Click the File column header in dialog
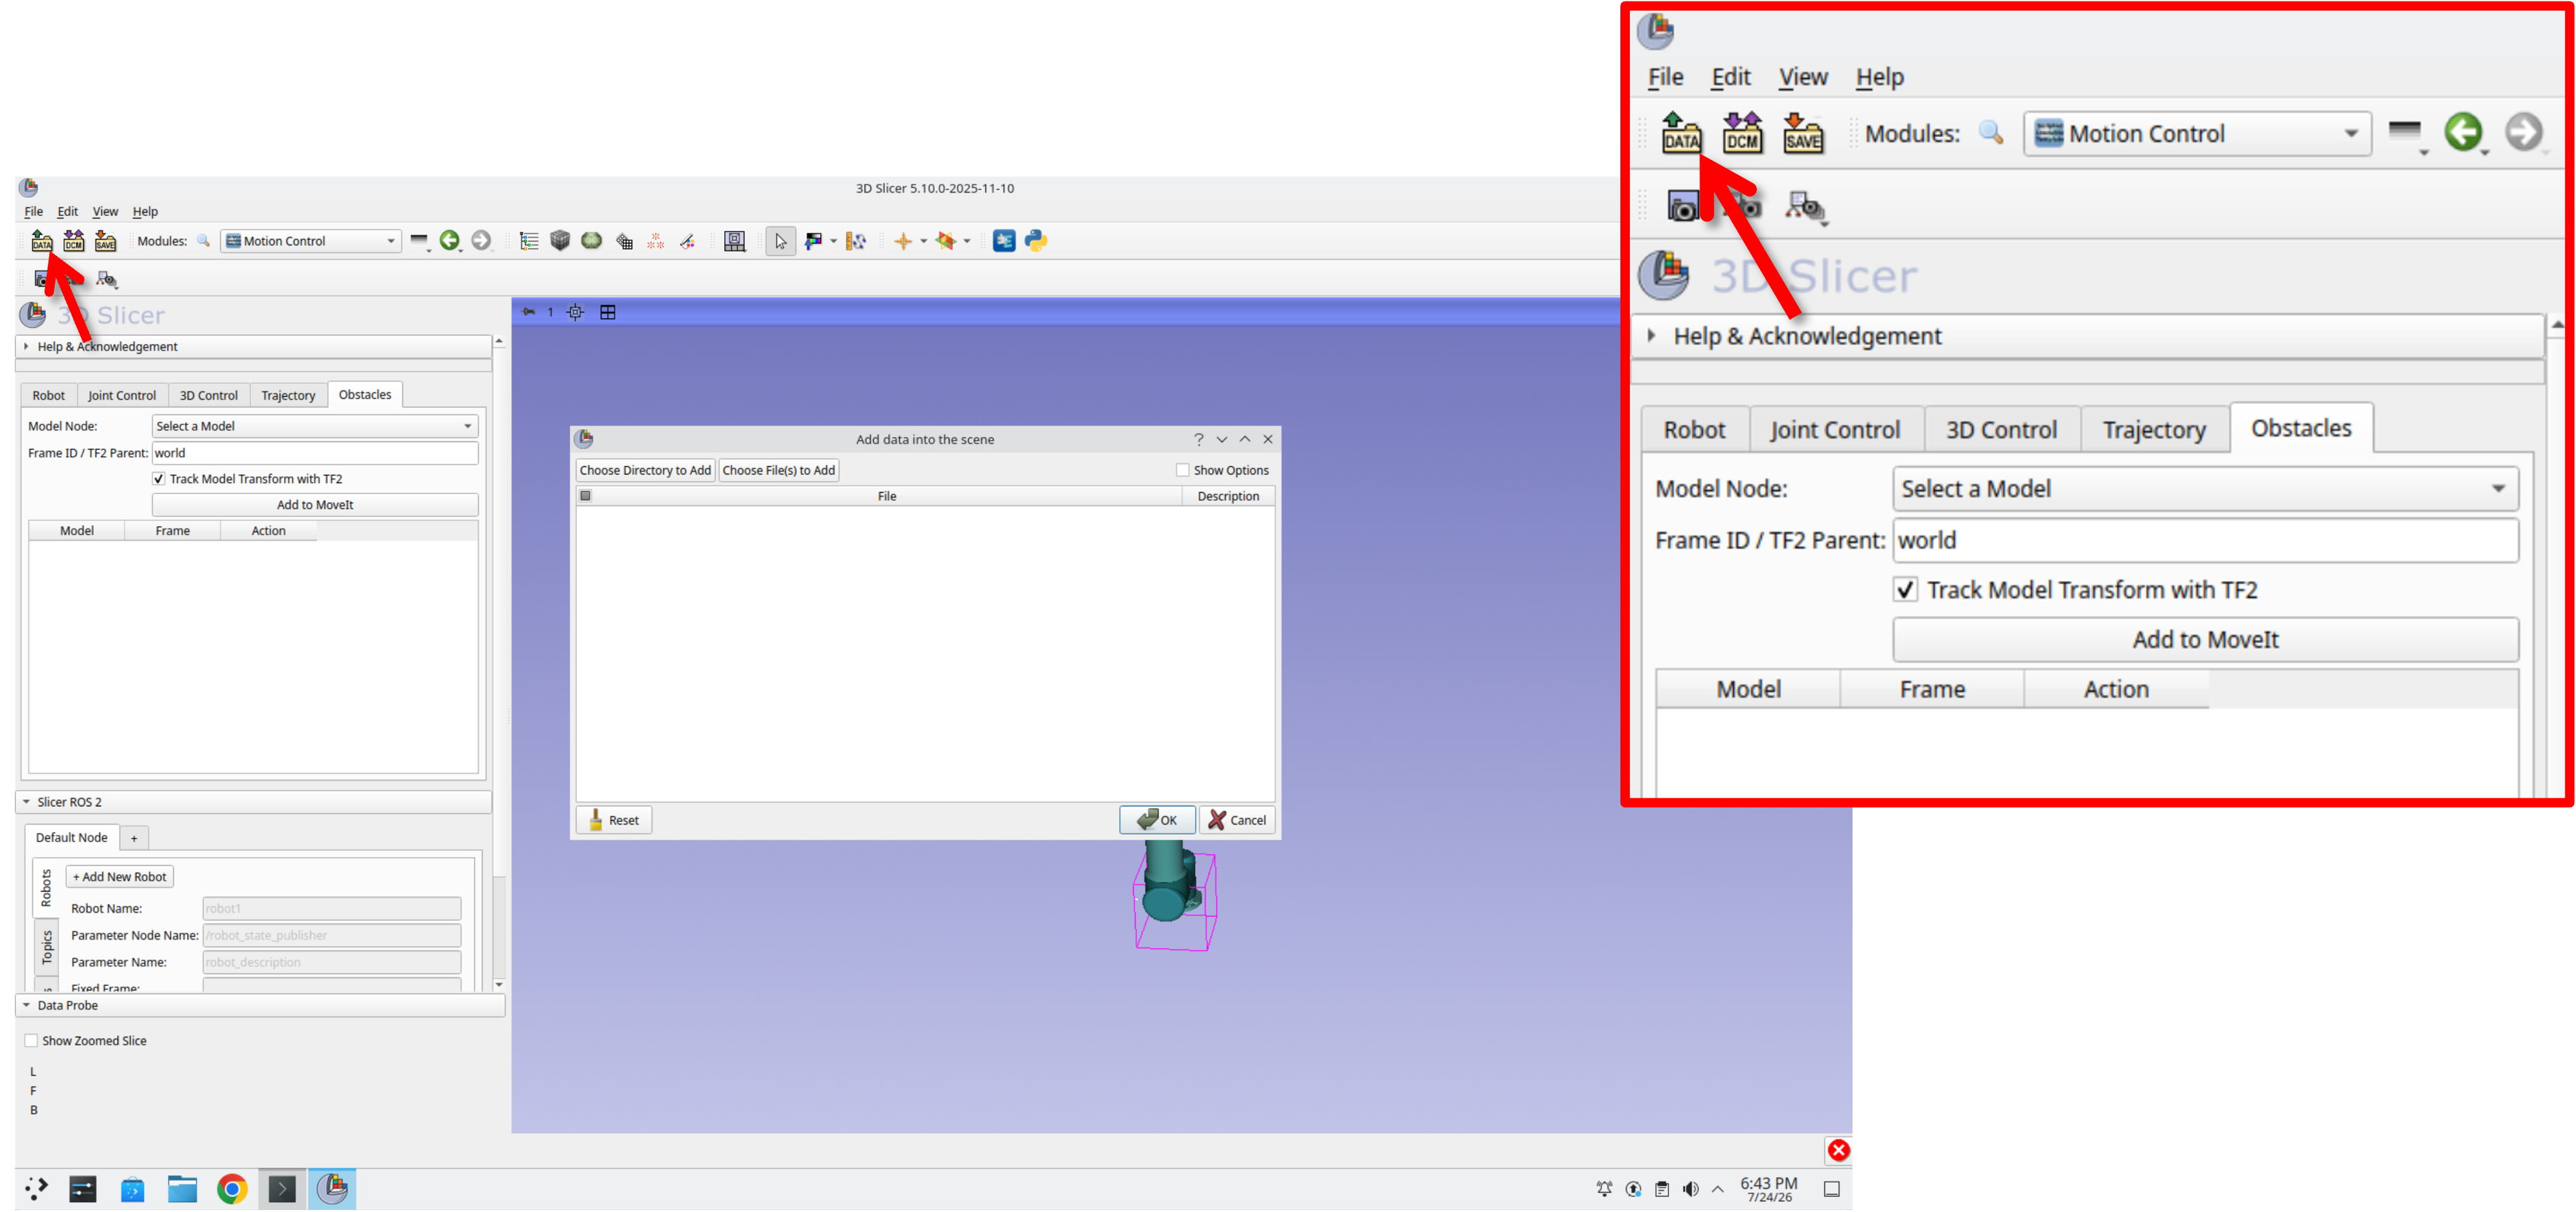 887,496
